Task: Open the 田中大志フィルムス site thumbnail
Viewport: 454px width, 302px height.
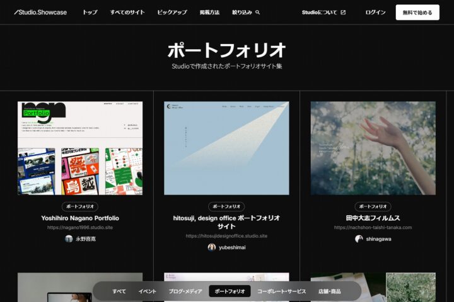Action: pos(373,148)
